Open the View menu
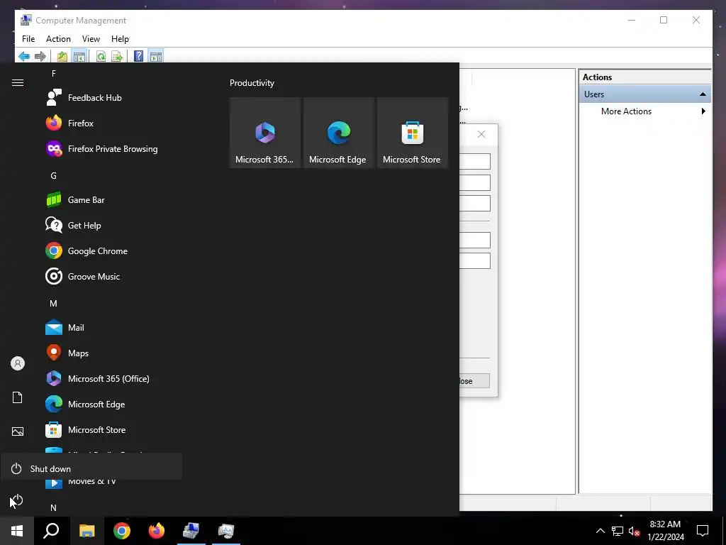 [x=91, y=39]
